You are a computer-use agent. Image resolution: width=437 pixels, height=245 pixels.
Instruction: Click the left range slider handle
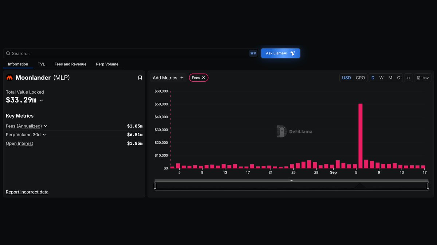[x=155, y=186]
